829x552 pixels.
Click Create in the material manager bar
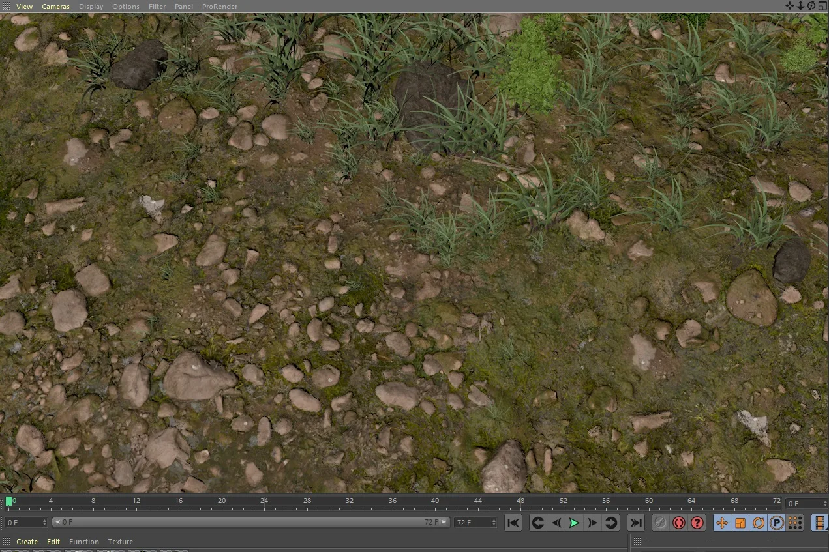[27, 542]
